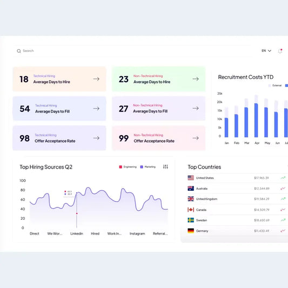Viewport: 288px width, 288px height.
Task: Click the Hired axis label
Action: [95, 233]
